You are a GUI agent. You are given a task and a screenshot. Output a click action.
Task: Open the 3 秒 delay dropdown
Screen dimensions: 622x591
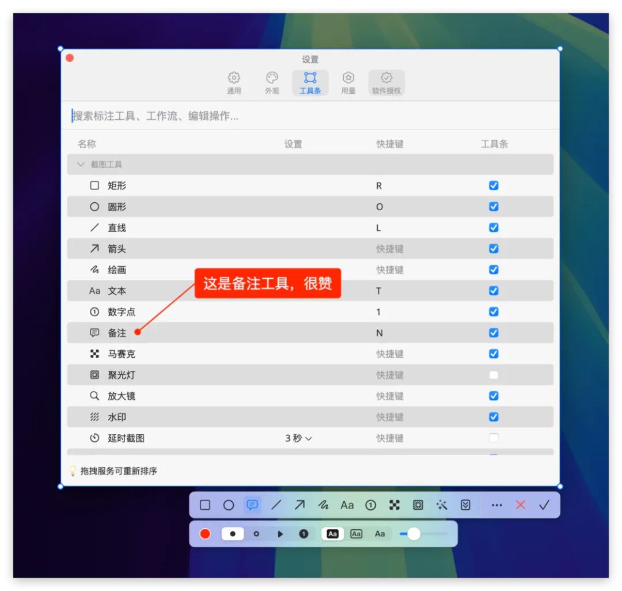point(298,438)
